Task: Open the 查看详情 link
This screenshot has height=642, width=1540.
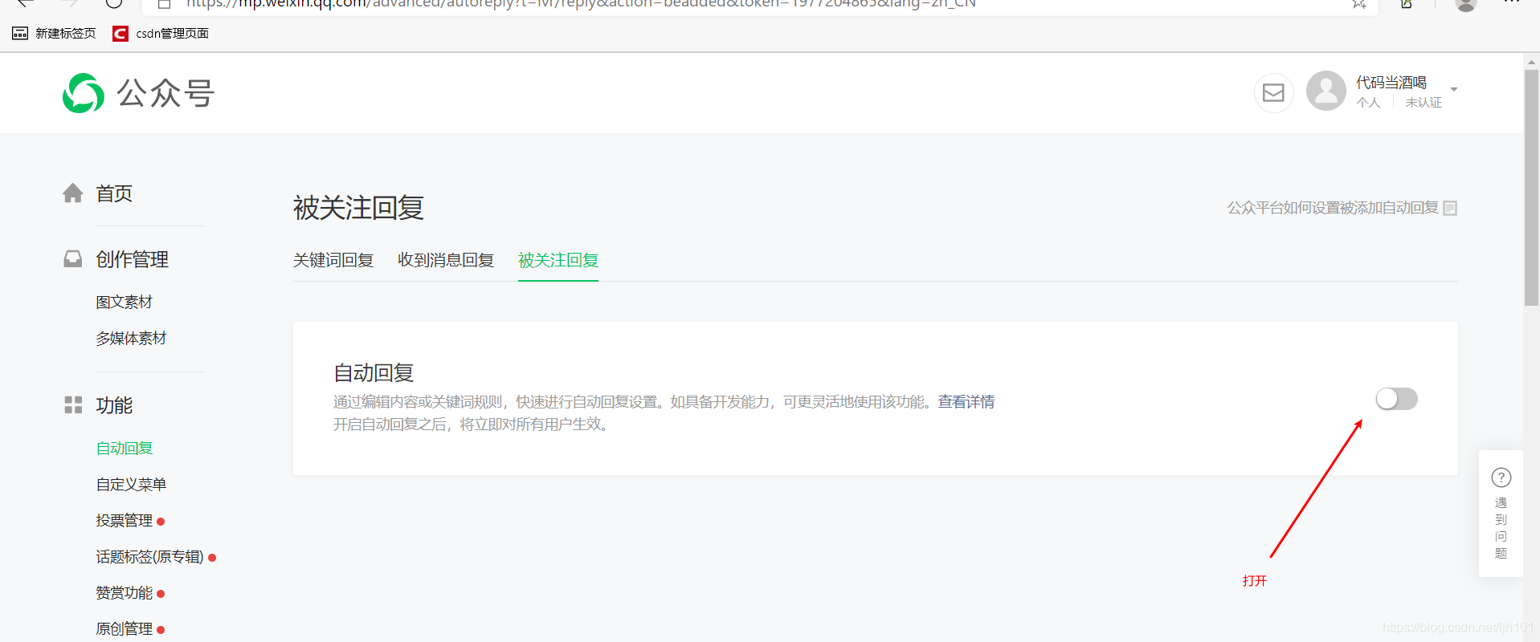Action: 966,402
